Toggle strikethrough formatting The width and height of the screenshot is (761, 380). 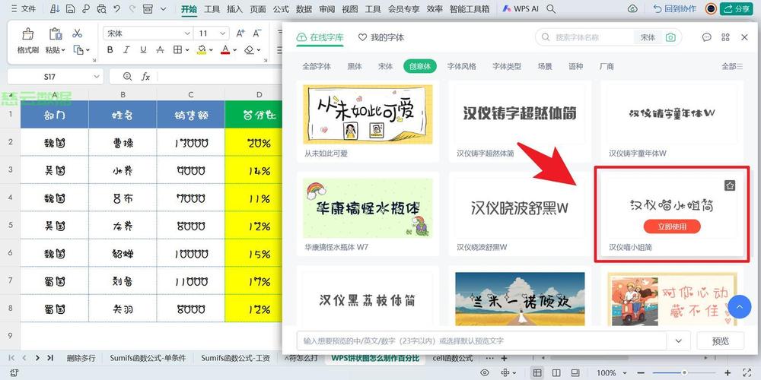160,49
